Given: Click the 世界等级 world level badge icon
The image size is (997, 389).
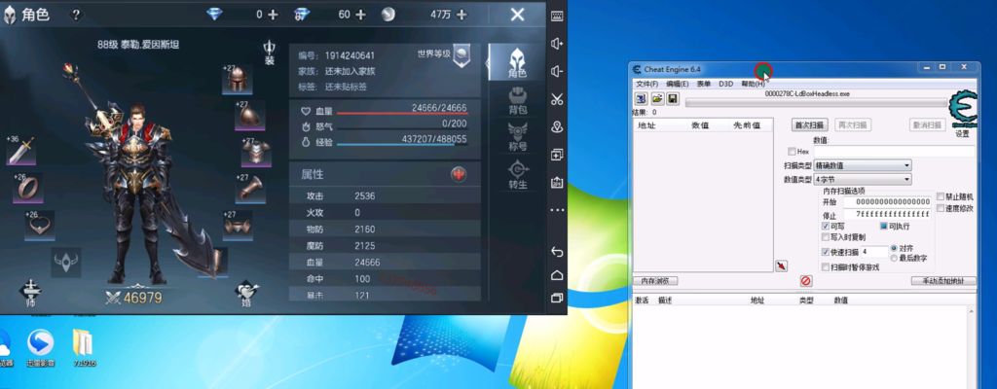Looking at the screenshot, I should [462, 54].
